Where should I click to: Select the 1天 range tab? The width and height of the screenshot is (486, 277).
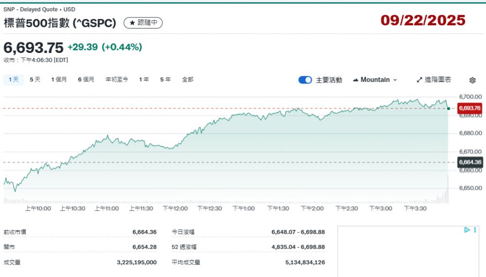pyautogui.click(x=14, y=80)
